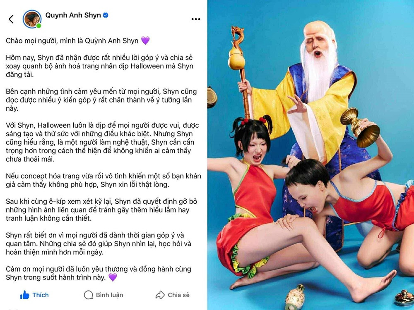Tap the Thích label
The width and height of the screenshot is (414, 310).
click(x=41, y=295)
